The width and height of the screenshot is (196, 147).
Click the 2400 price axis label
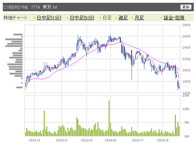(186, 47)
